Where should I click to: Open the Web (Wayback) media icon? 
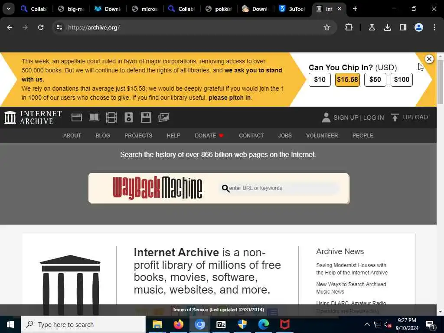click(x=76, y=118)
